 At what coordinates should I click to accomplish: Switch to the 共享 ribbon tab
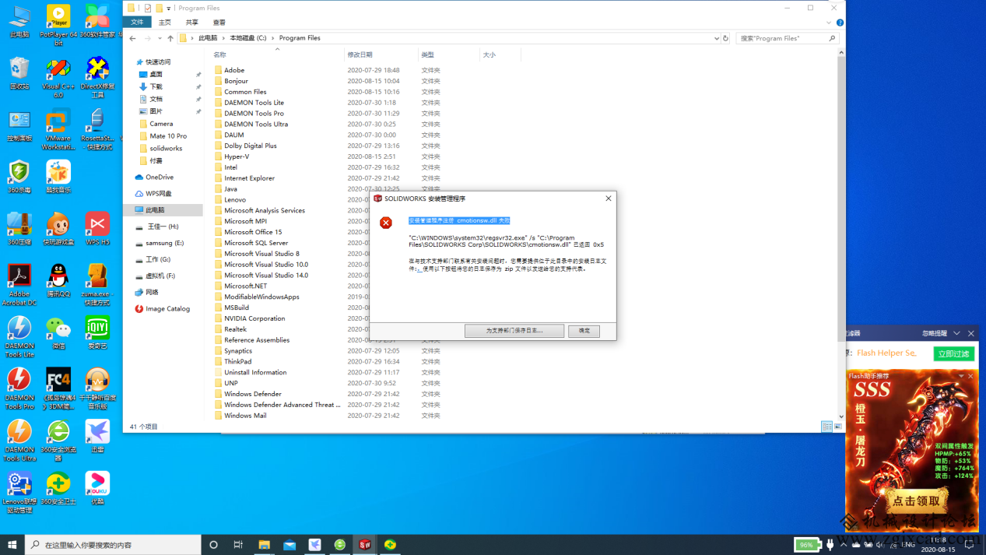(x=192, y=22)
